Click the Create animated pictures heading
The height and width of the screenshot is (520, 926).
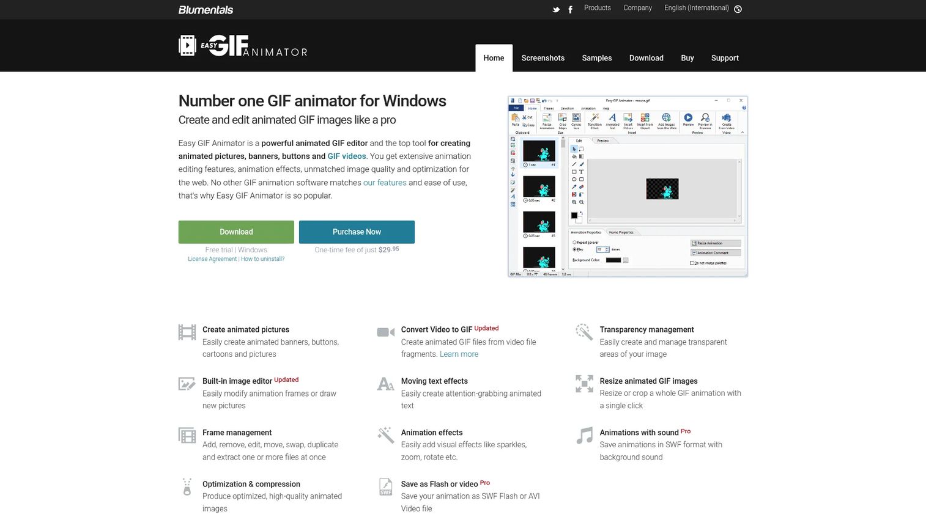[246, 329]
